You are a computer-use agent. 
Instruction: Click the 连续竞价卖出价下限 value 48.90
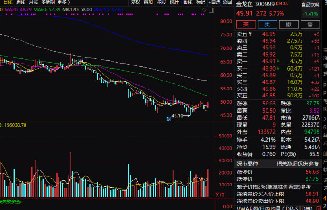click(x=312, y=201)
